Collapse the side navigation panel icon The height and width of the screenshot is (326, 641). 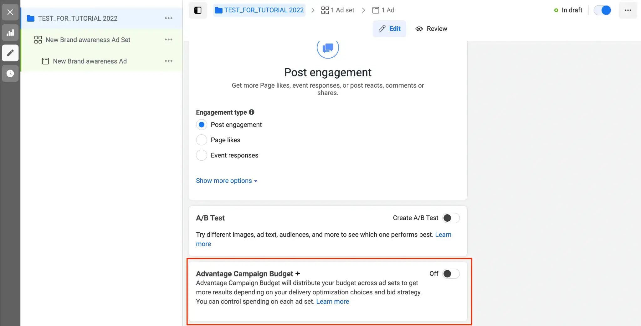coord(198,10)
